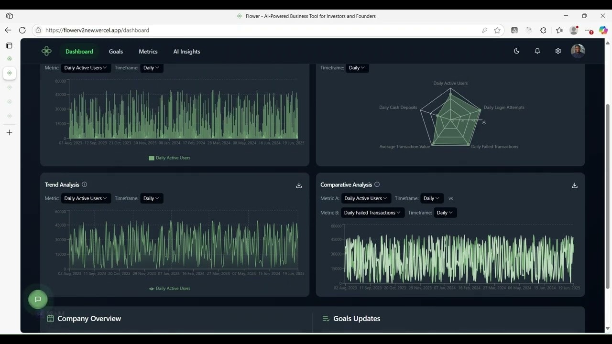The height and width of the screenshot is (344, 612).
Task: Click the Flower logo icon in navbar
Action: [46, 51]
